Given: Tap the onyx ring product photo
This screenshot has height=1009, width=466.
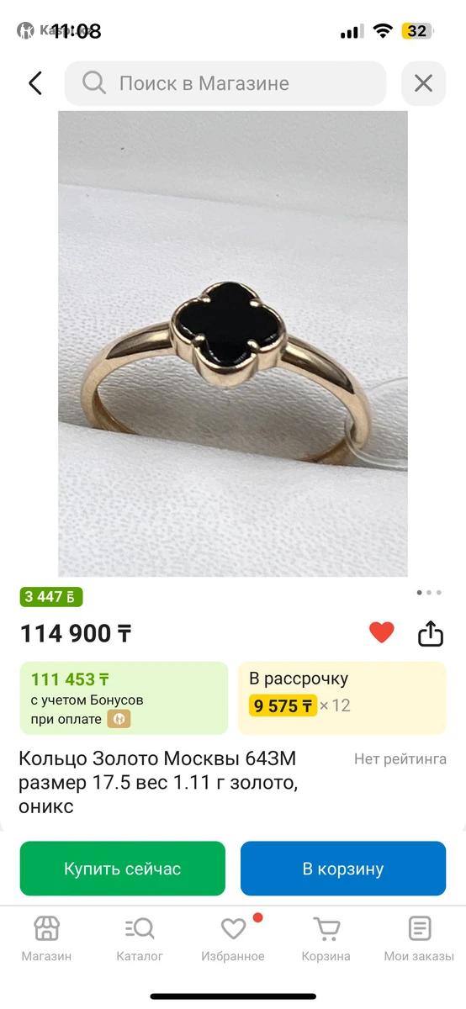Looking at the screenshot, I should point(233,343).
